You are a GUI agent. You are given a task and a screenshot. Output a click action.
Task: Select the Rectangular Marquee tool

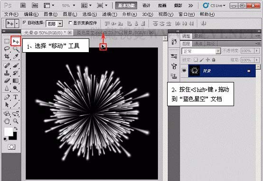point(7,41)
